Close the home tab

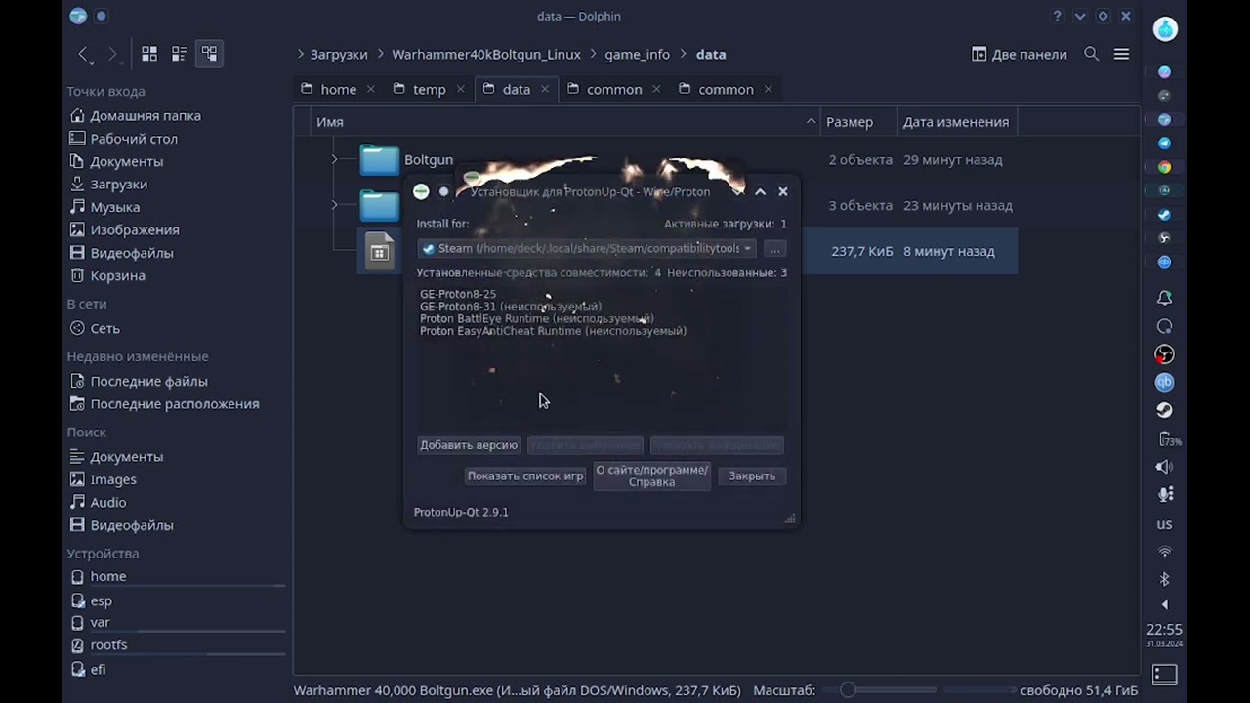371,89
